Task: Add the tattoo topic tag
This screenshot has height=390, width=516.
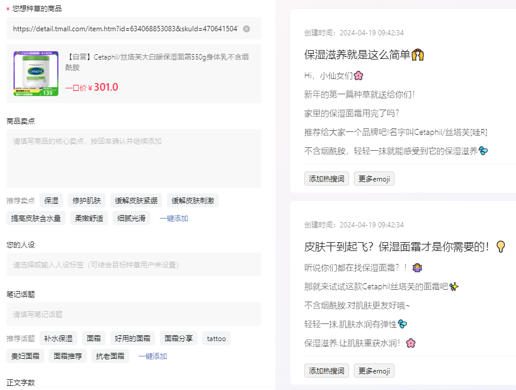Action: (x=216, y=338)
